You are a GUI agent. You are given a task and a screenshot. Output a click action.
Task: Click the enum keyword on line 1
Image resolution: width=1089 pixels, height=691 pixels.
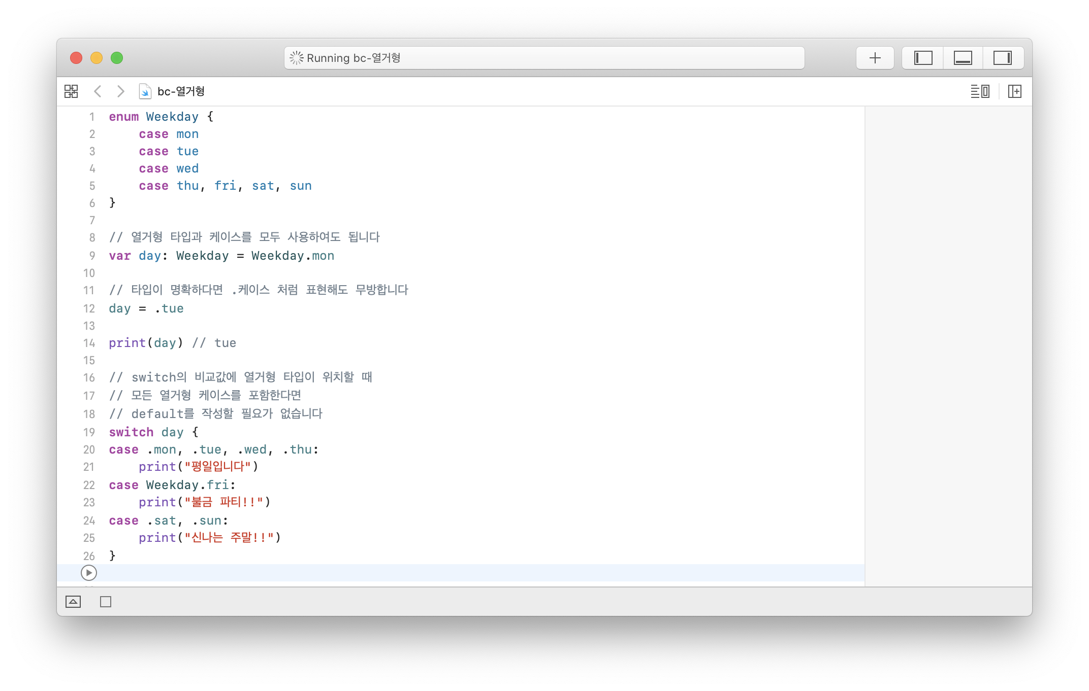click(x=123, y=117)
